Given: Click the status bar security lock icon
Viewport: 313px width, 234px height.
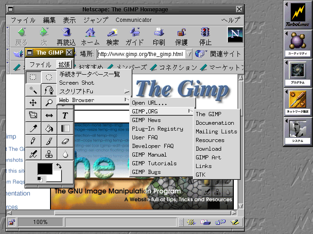Looking at the screenshot, I should tap(12, 222).
